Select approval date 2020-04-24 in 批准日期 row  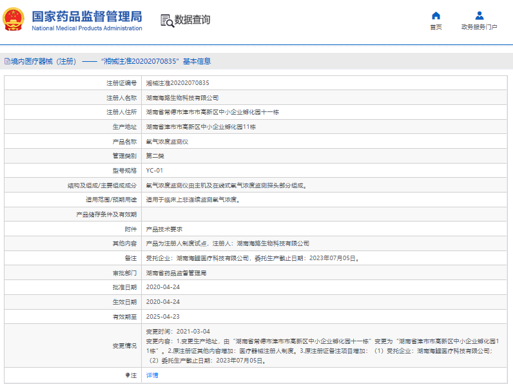(x=163, y=287)
